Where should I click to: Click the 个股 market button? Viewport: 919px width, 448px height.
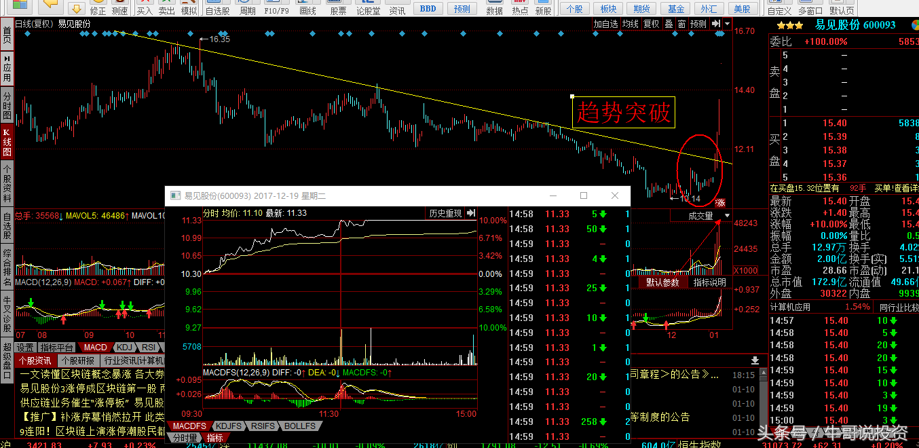574,8
